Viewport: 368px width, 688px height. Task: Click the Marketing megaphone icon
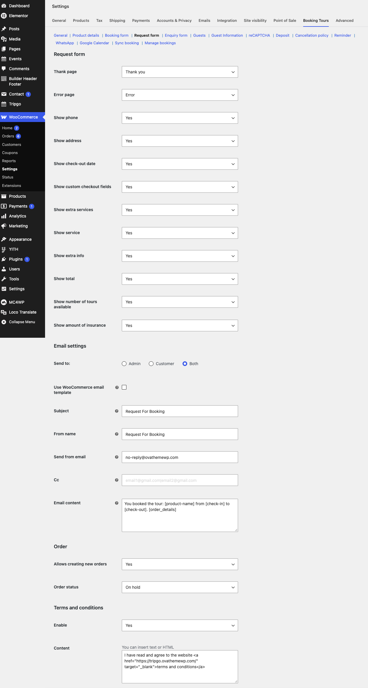4,226
